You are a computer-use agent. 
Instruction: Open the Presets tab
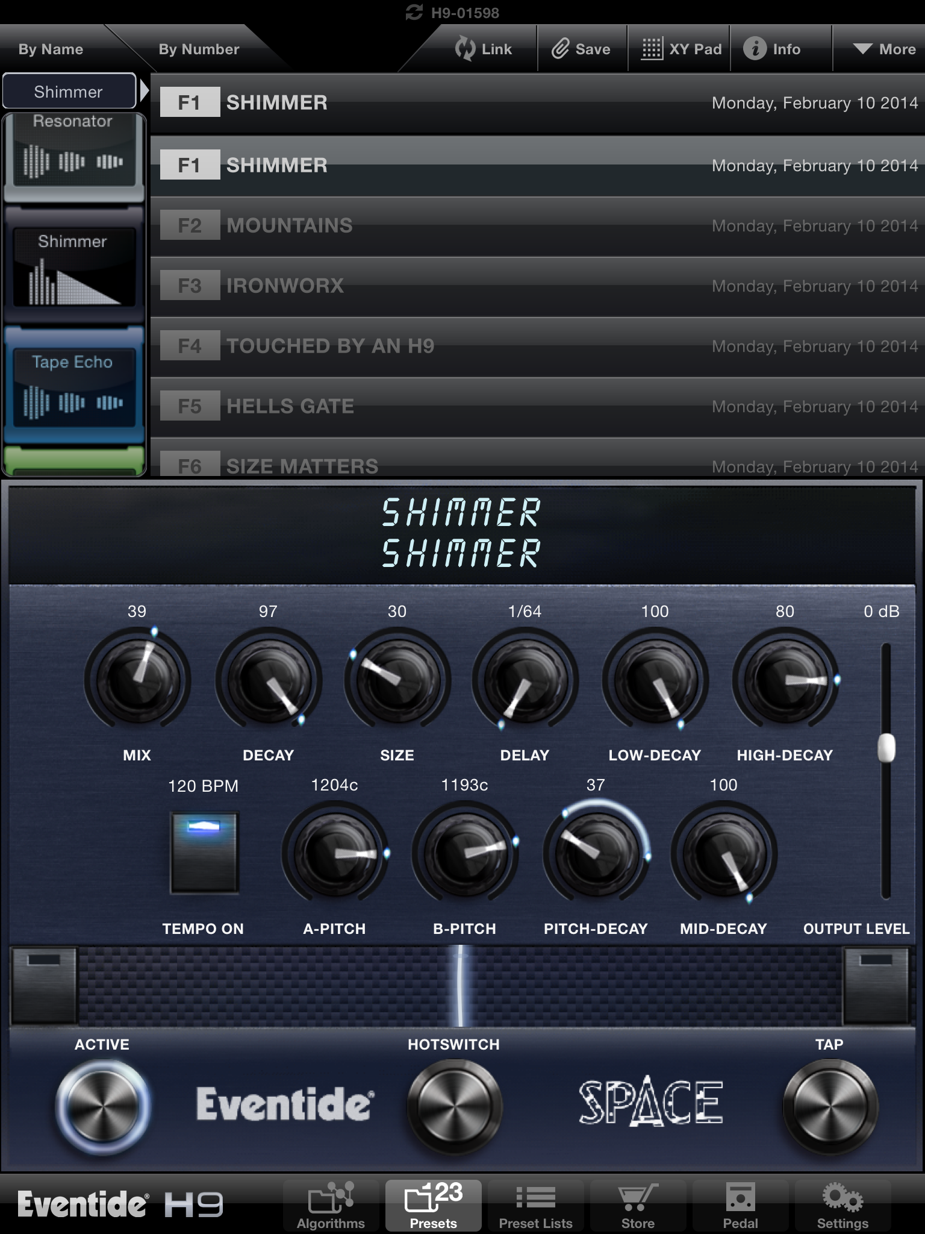[434, 1206]
